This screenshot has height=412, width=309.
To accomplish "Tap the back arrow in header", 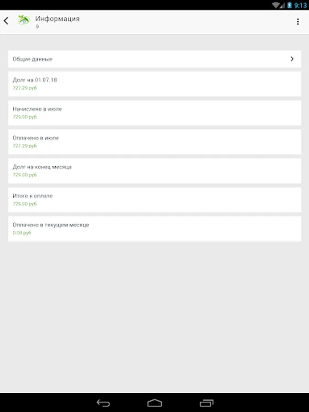I will (x=6, y=21).
